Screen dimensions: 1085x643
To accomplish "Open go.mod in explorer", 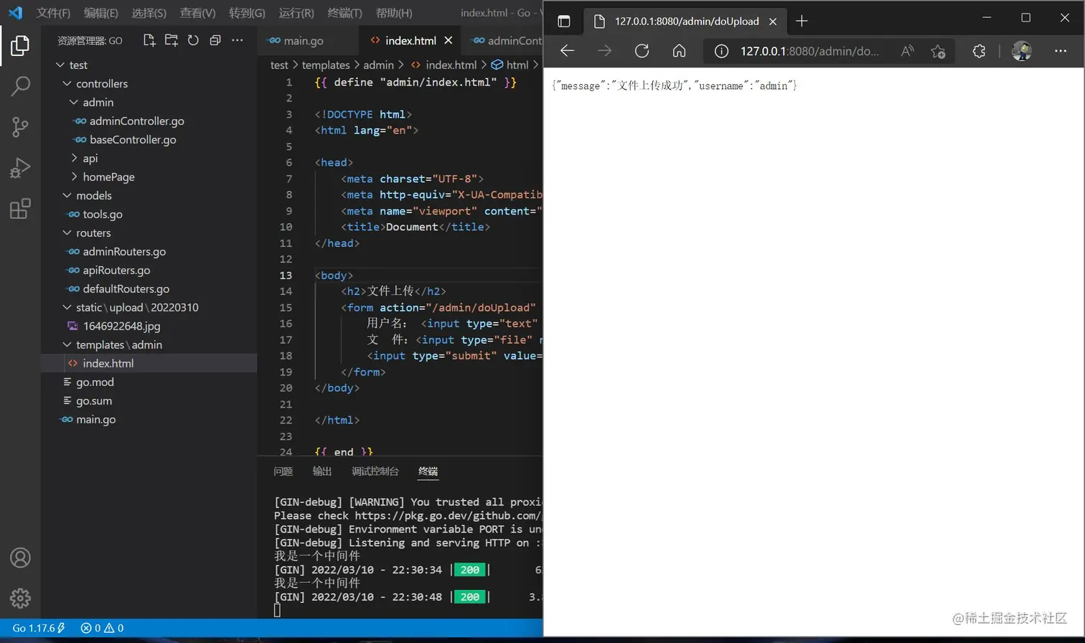I will tap(149, 382).
